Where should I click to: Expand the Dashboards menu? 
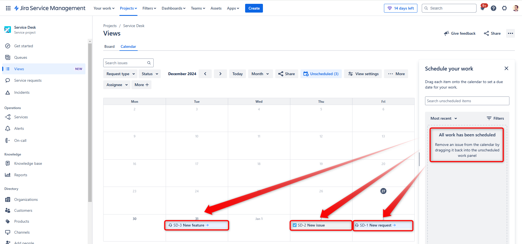point(173,8)
